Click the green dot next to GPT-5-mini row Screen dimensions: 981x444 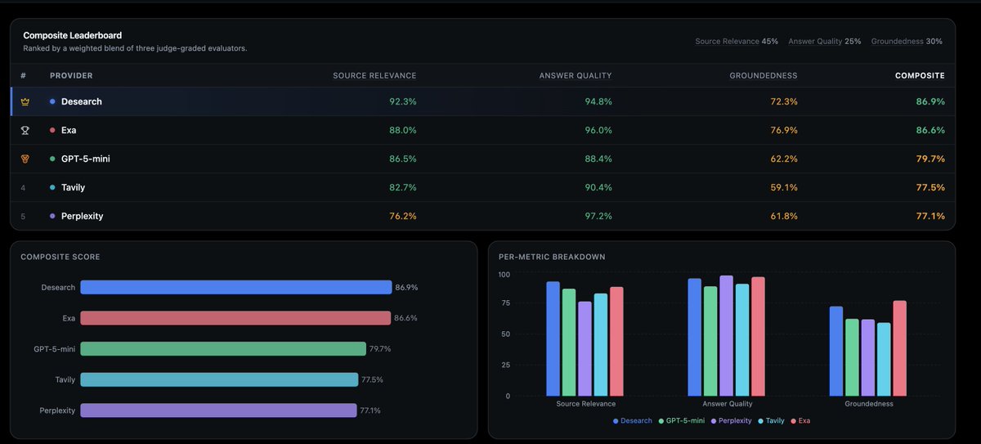(52, 159)
